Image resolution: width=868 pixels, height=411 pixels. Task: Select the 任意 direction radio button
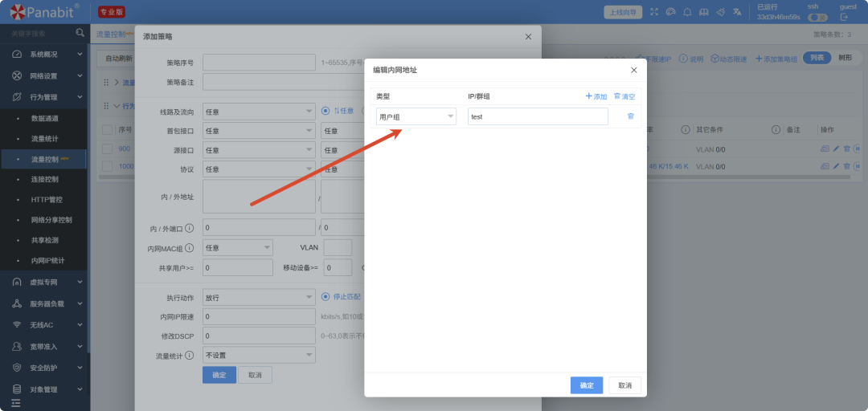click(x=325, y=111)
